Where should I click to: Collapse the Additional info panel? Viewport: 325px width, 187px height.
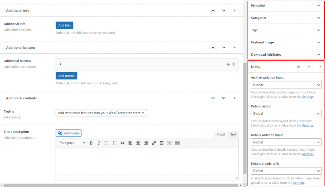point(235,10)
